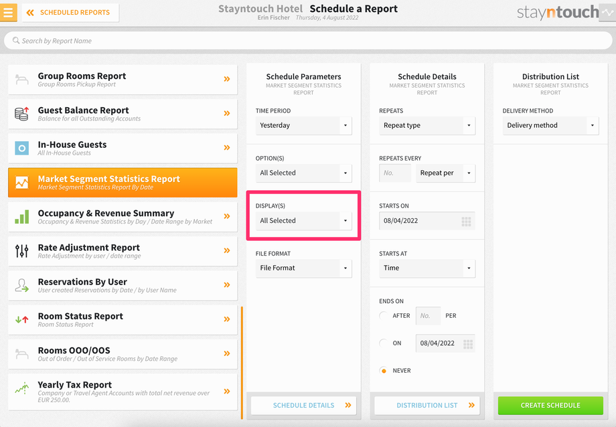Viewport: 616px width, 427px height.
Task: Open the Guest Balance Report chevron arrow
Action: click(x=227, y=113)
